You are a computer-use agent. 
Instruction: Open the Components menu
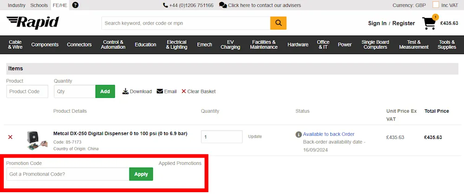click(x=45, y=44)
